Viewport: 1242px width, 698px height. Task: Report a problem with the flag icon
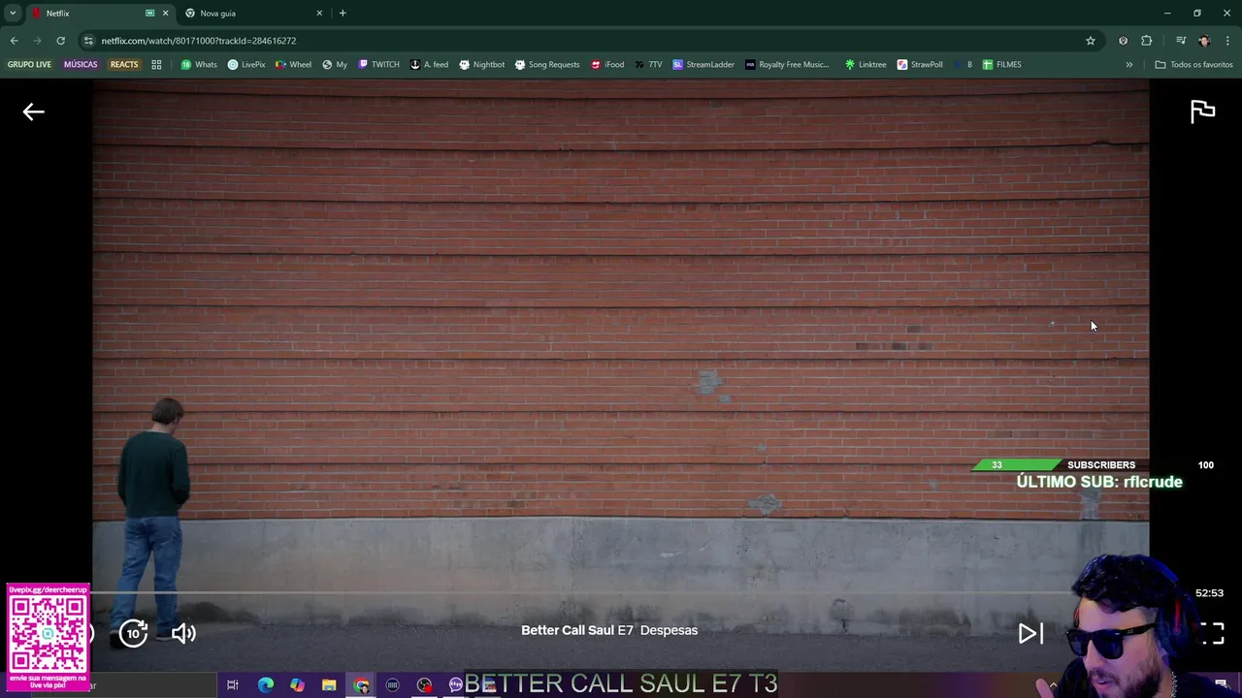pyautogui.click(x=1202, y=111)
